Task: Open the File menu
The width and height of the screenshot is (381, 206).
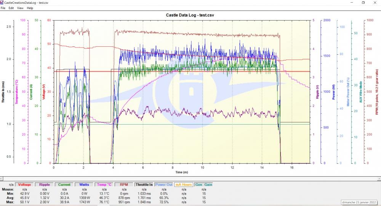Action: point(3,8)
